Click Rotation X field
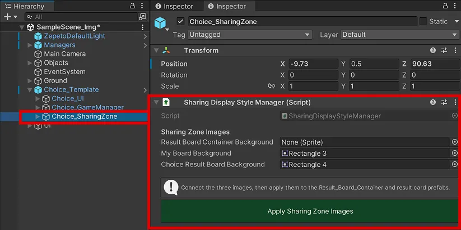The height and width of the screenshot is (230, 461). (314, 75)
